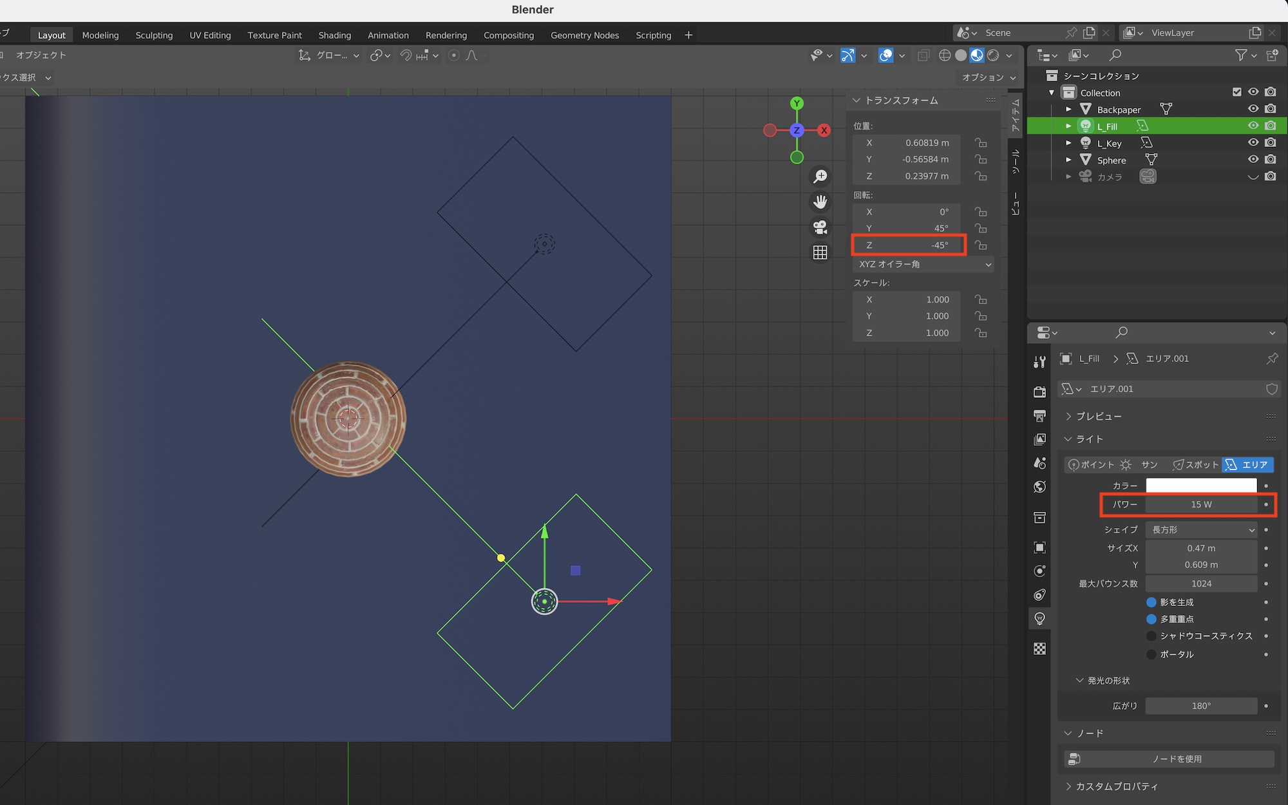
Task: Open the Render properties tab icon
Action: [x=1039, y=392]
